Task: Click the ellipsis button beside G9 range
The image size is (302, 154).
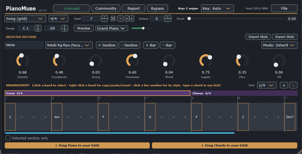Action: pos(66,28)
